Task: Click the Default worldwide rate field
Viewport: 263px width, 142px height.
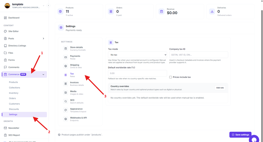Action: click(x=138, y=73)
